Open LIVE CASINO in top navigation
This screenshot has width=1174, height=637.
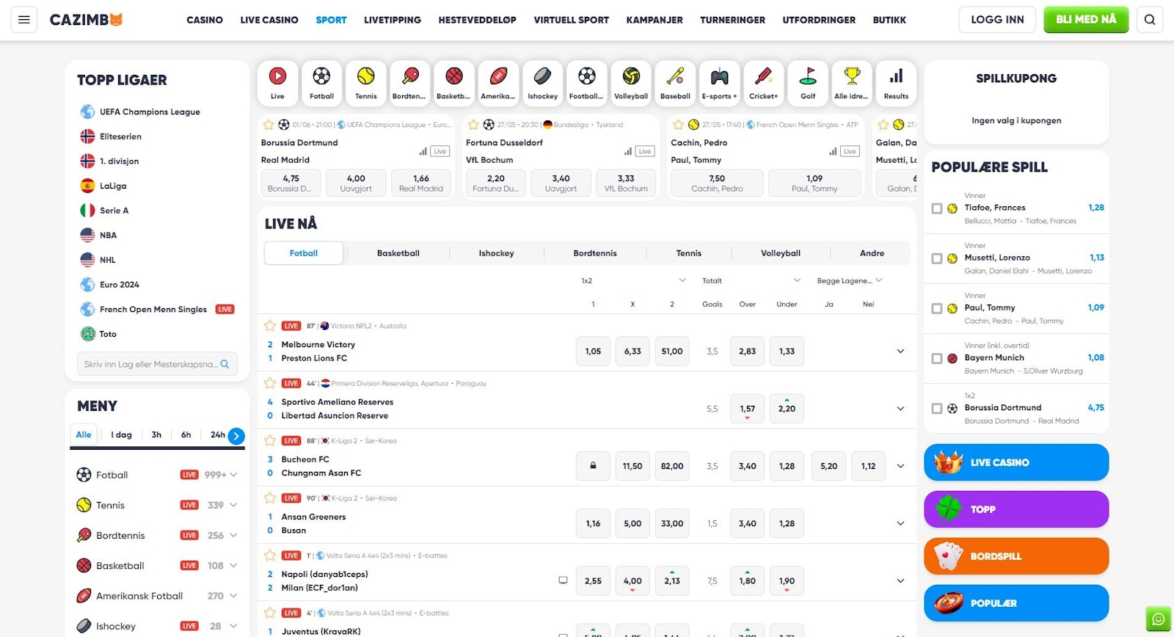[x=269, y=20]
